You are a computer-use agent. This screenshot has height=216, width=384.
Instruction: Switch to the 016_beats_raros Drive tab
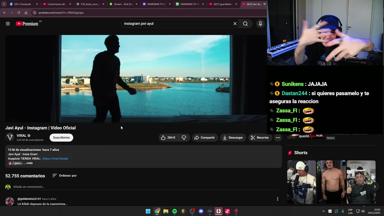(x=90, y=4)
